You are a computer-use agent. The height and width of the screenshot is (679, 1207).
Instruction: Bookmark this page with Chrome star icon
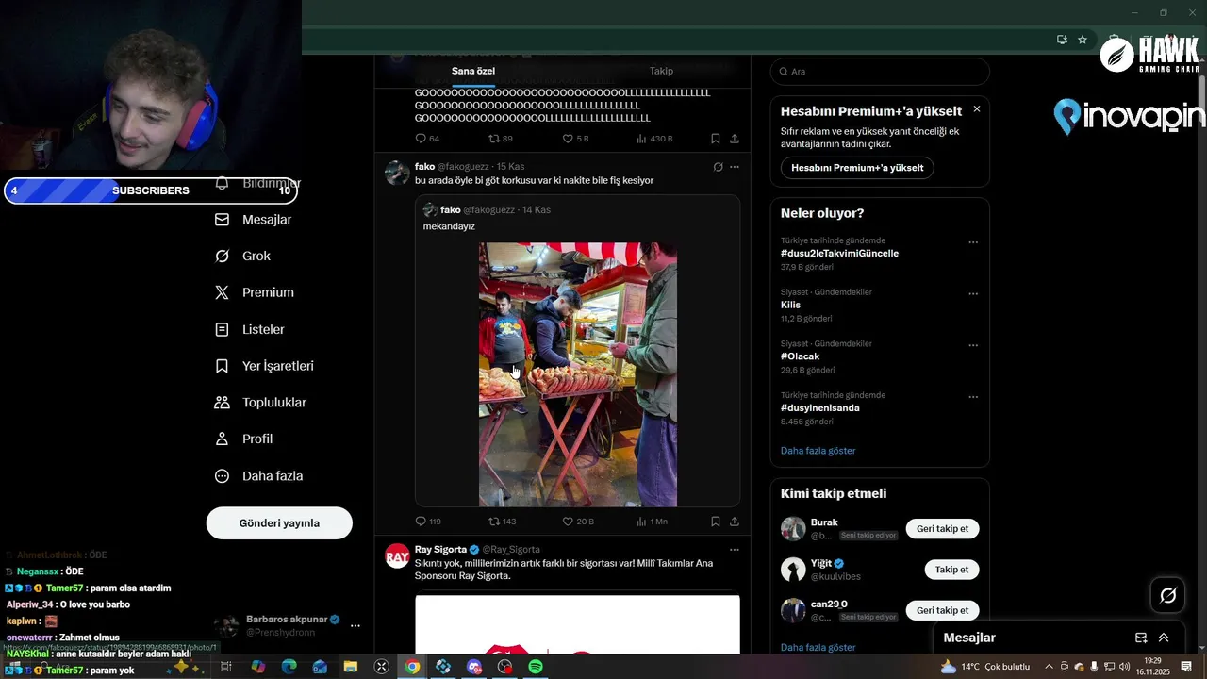pyautogui.click(x=1083, y=40)
